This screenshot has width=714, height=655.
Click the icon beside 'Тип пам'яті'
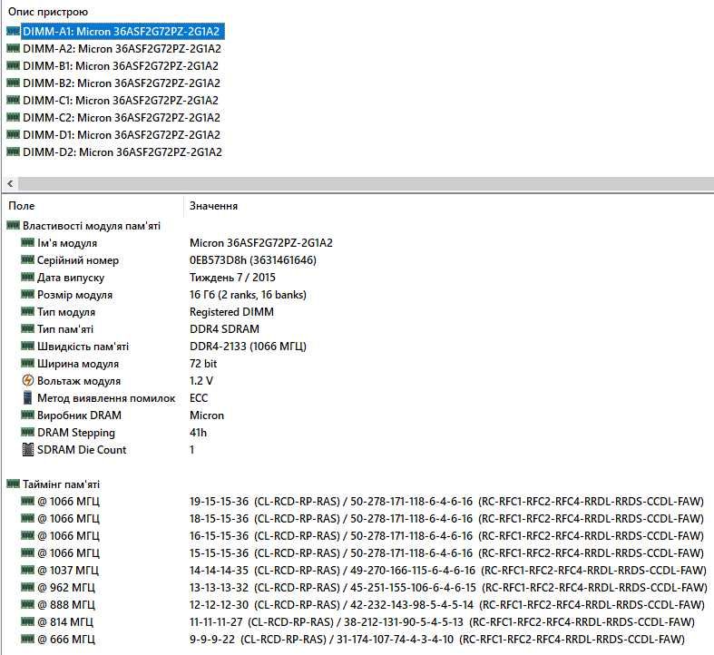click(28, 328)
